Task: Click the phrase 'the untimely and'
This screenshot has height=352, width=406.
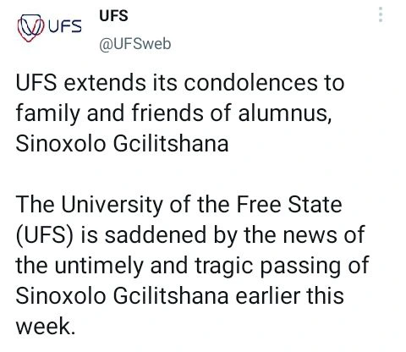Action: [101, 266]
